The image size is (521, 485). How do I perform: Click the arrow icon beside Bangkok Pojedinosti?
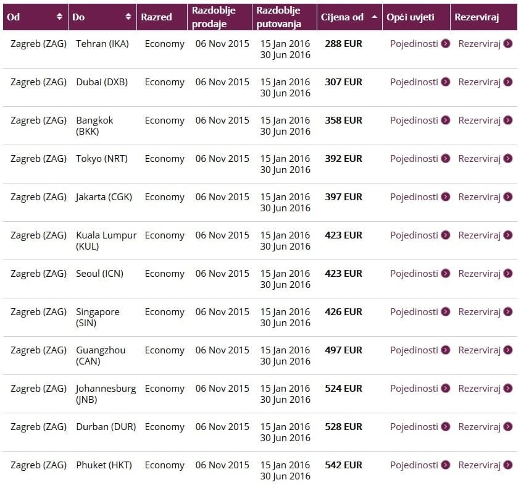click(x=445, y=120)
